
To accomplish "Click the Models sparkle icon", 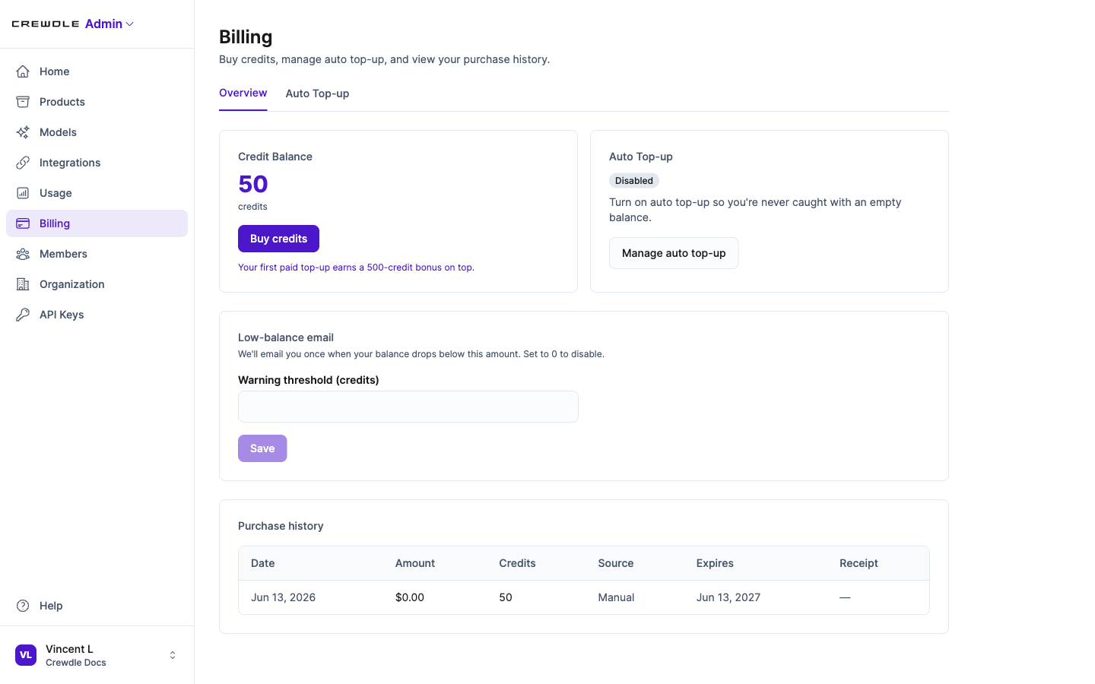I will point(23,132).
